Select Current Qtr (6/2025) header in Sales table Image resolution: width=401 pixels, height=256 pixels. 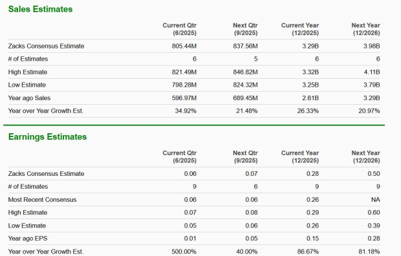coord(180,29)
